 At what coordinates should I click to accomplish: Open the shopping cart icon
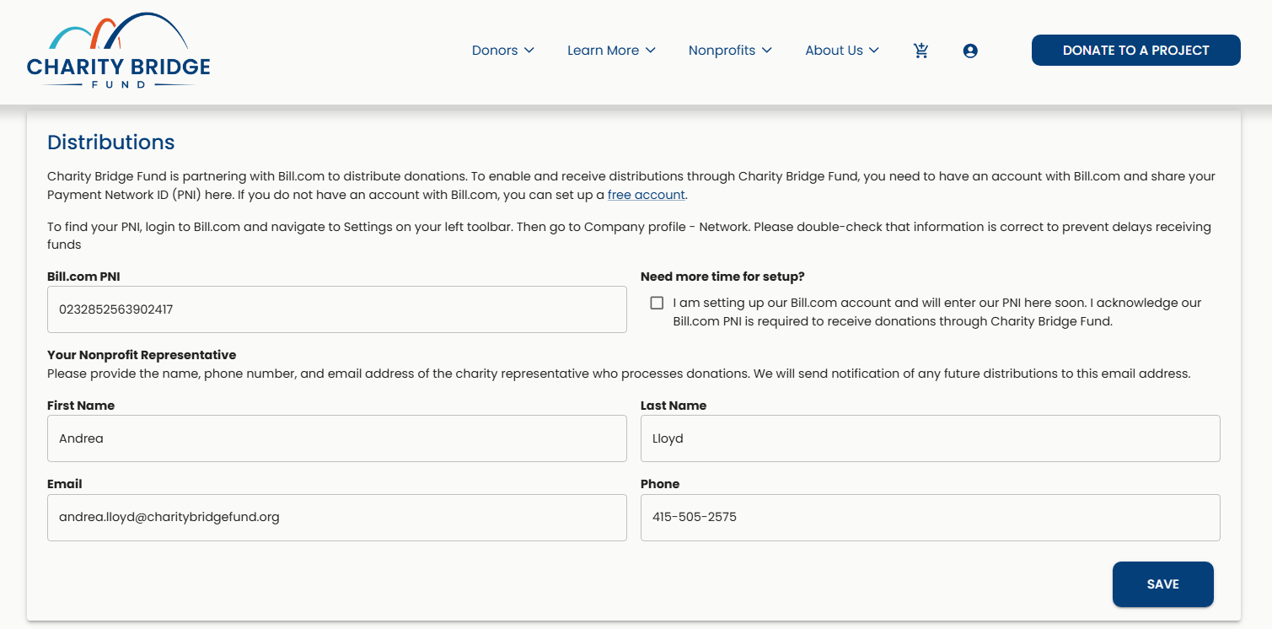tap(921, 51)
